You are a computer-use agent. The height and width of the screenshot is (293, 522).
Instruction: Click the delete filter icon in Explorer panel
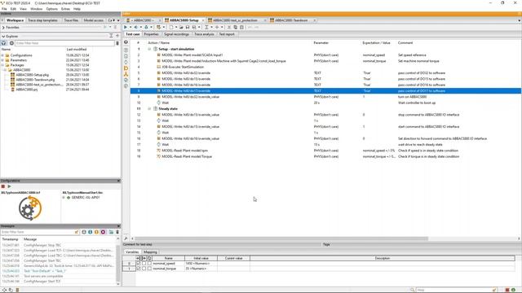117,43
